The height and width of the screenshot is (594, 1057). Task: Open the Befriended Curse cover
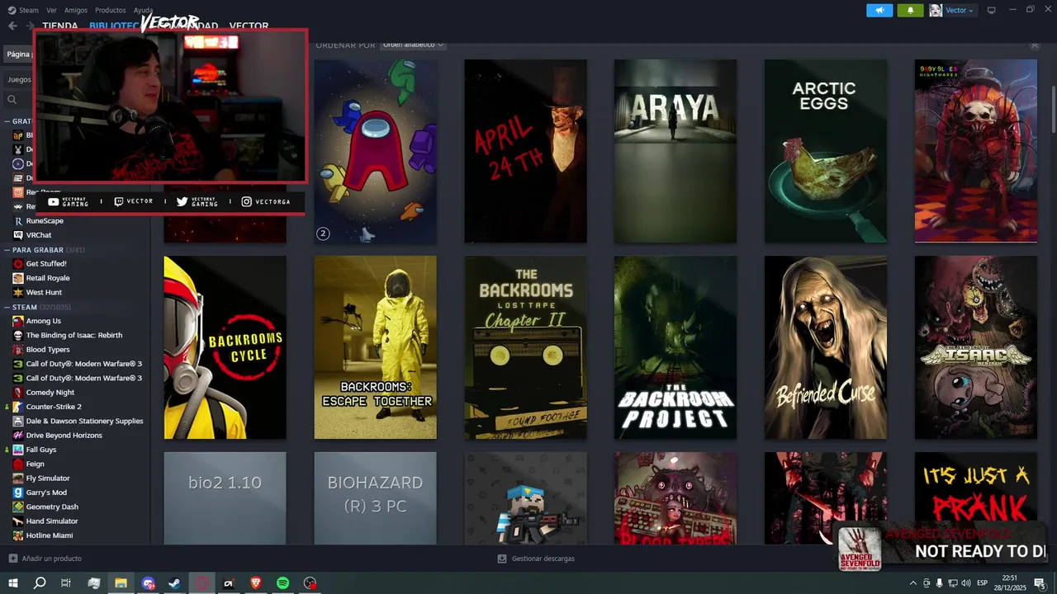tap(826, 347)
